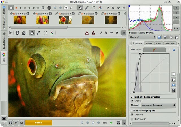The image size is (181, 127).
Task: Click the trash filter icon in top toolbar
Action: tap(43, 8)
